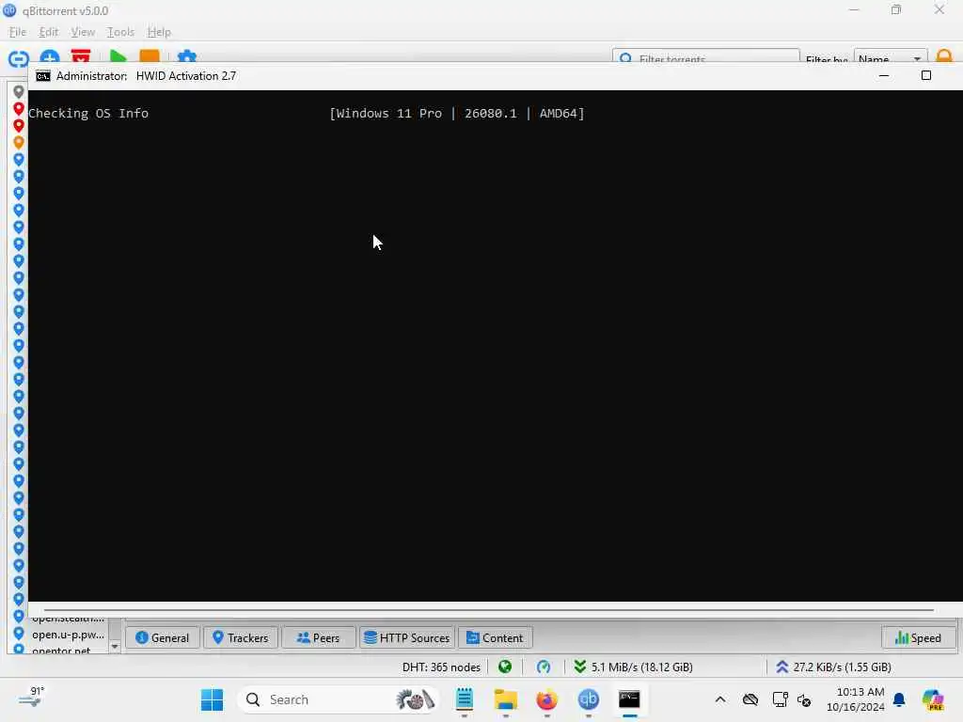Click the command prompt taskbar icon
Image resolution: width=963 pixels, height=722 pixels.
629,699
